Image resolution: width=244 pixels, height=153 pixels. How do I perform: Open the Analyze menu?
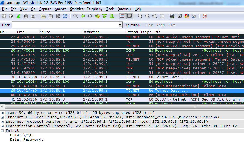(60, 9)
